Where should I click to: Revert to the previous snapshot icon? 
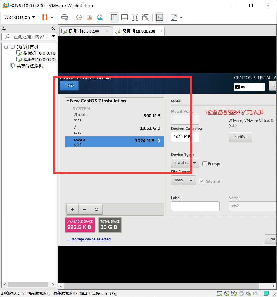(x=89, y=17)
